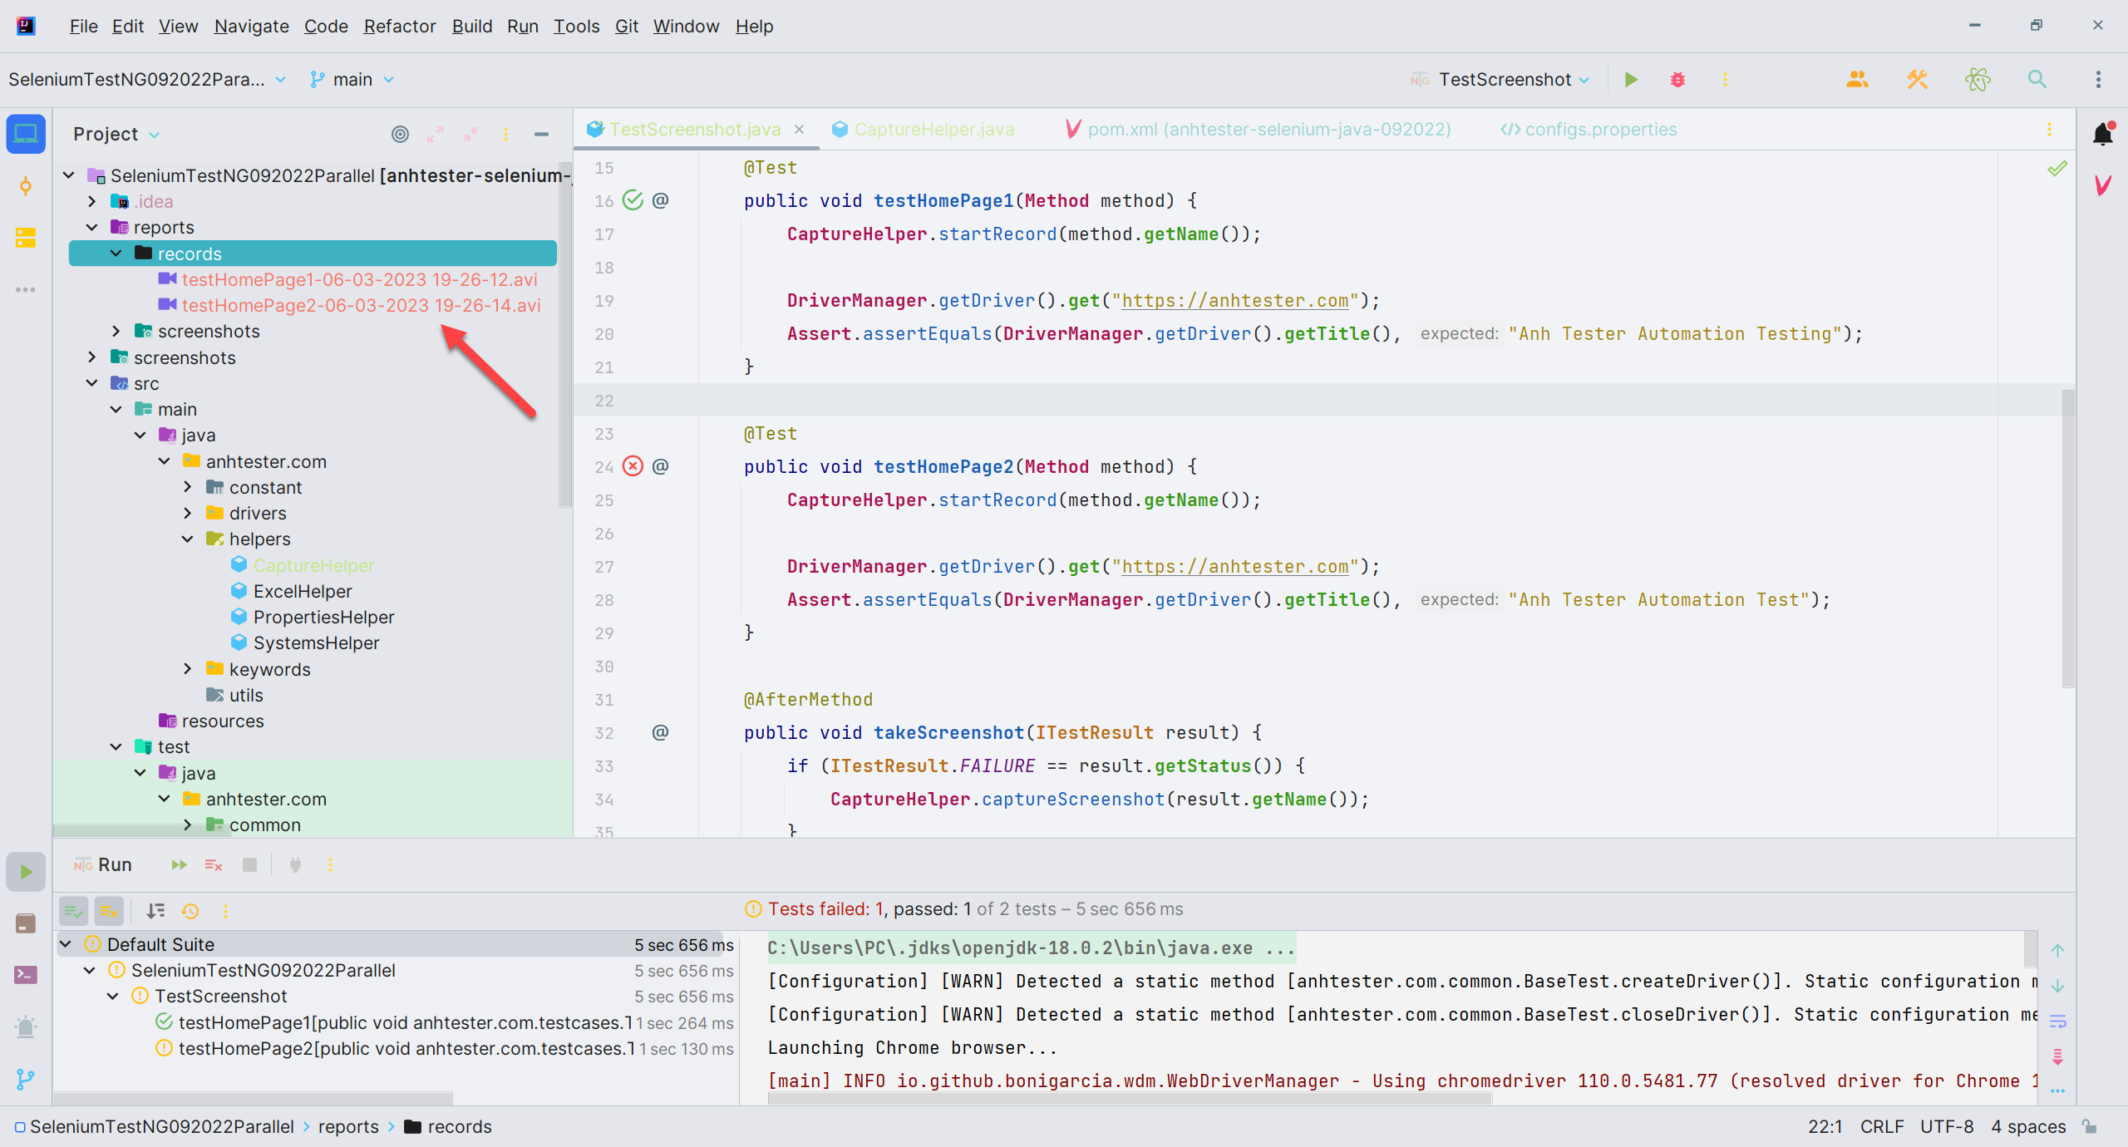Viewport: 2128px width, 1147px height.
Task: Click the green Run button for TestScreenshot
Action: coord(1630,80)
